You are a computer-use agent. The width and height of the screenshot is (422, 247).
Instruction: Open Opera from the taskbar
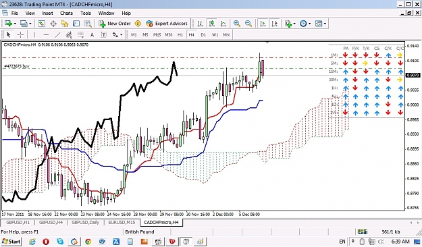click(46, 242)
